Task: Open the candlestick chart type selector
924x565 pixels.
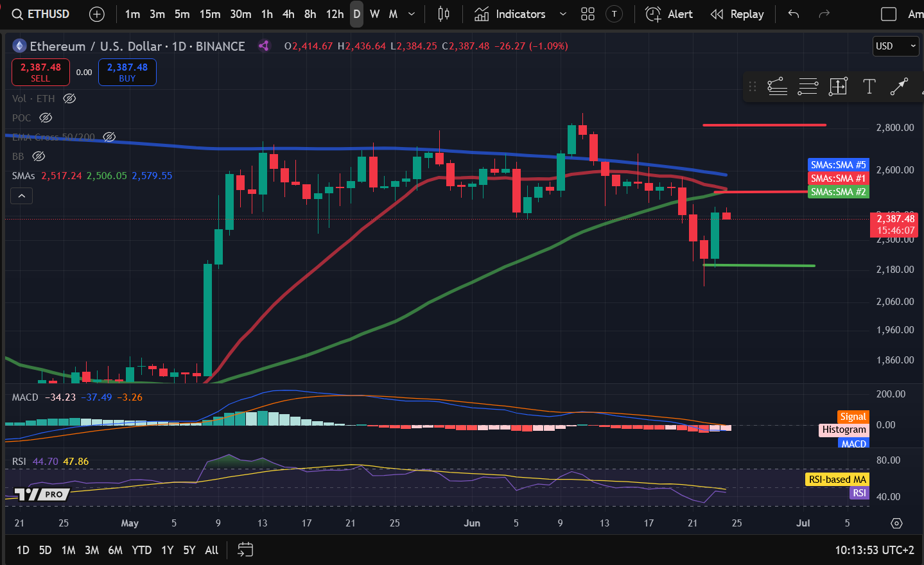Action: tap(444, 14)
